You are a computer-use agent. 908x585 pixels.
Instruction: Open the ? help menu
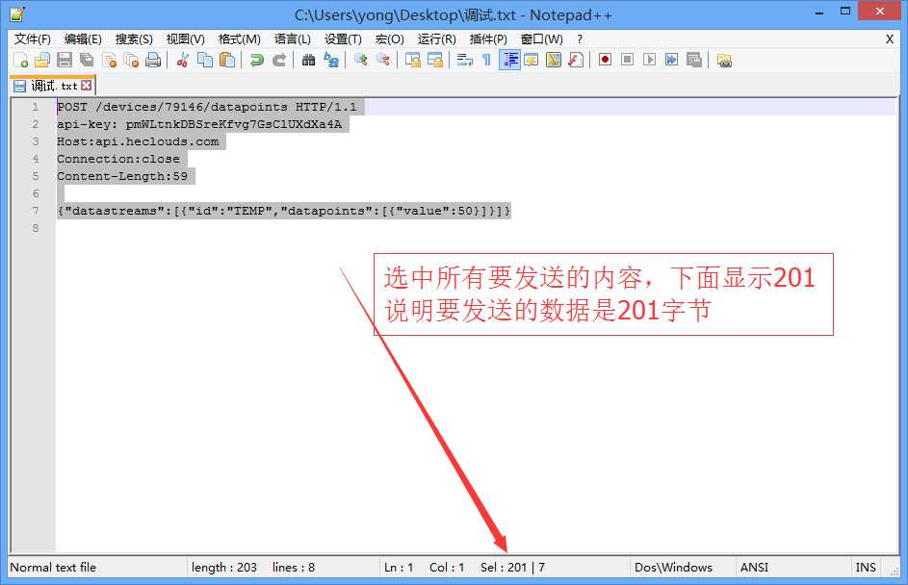(x=580, y=38)
